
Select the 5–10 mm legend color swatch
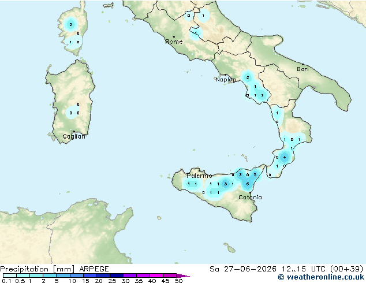click(63, 275)
